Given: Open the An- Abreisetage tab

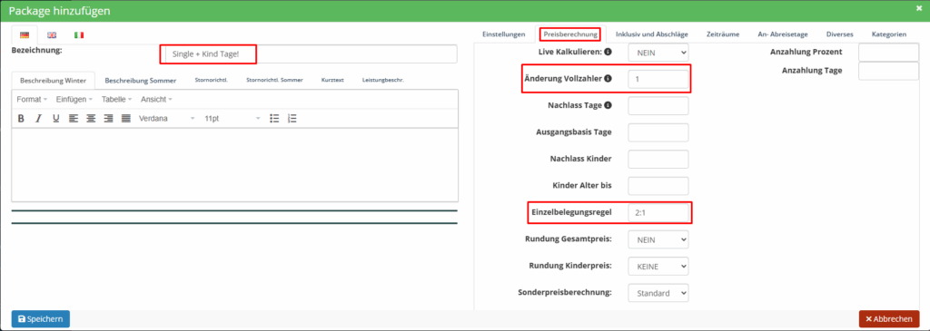Looking at the screenshot, I should (783, 34).
